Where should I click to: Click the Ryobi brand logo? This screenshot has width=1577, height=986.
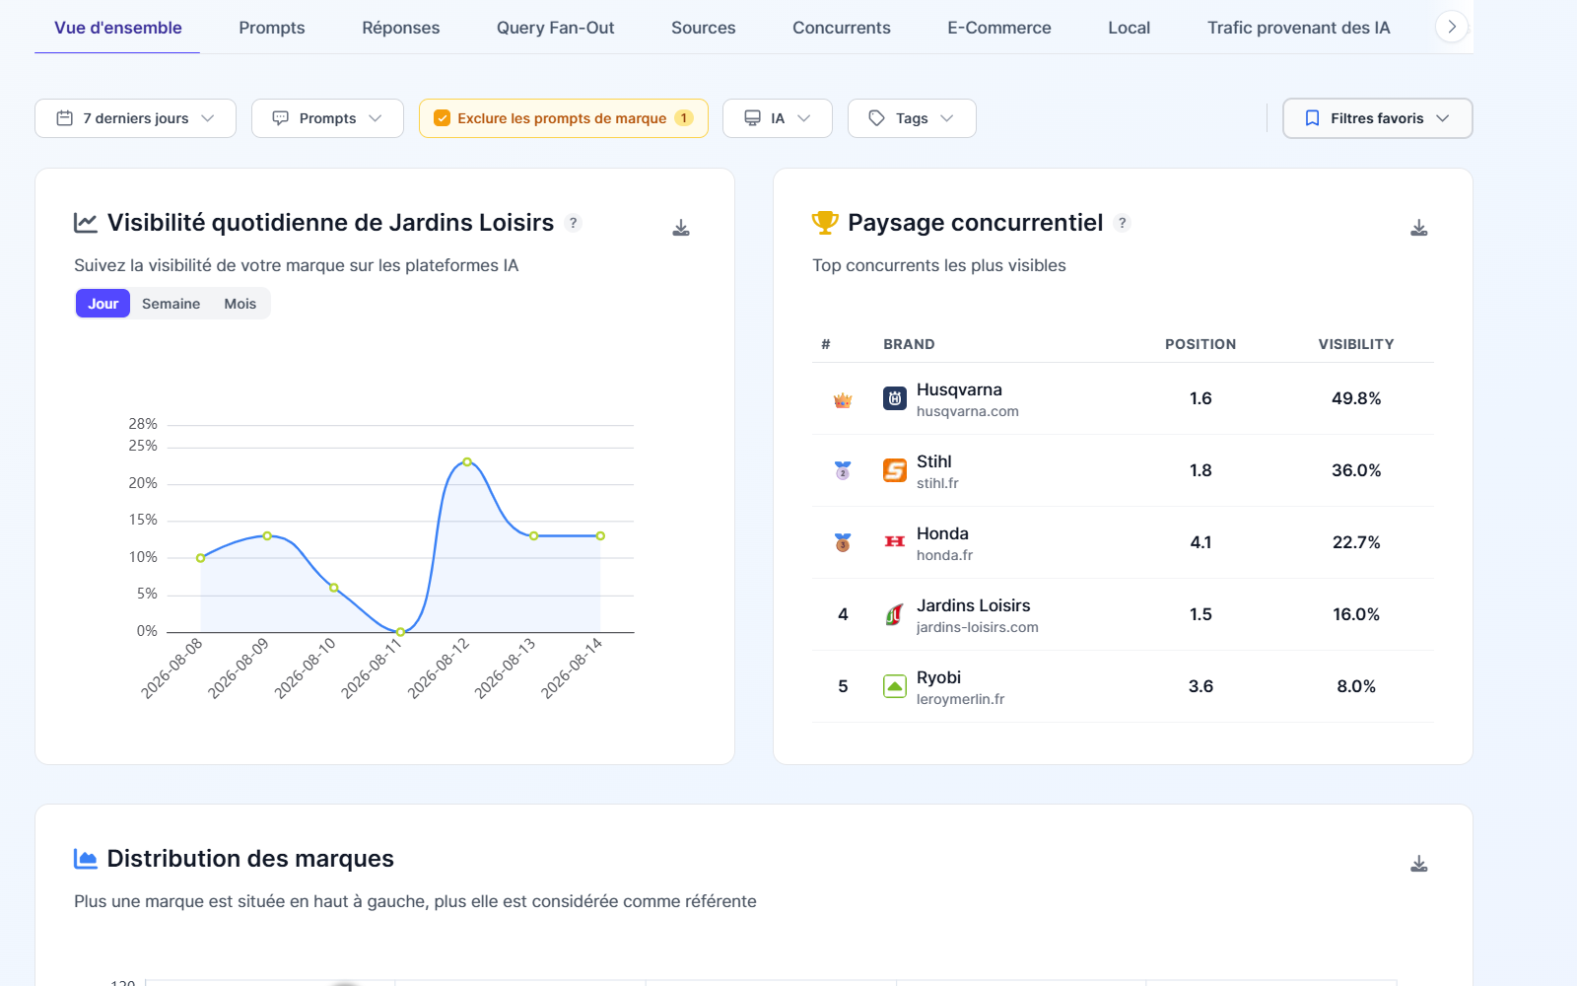point(895,686)
